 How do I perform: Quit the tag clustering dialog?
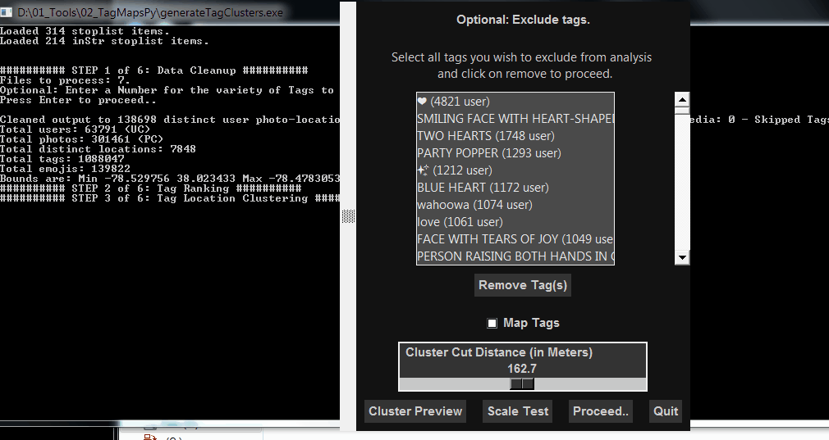[666, 411]
